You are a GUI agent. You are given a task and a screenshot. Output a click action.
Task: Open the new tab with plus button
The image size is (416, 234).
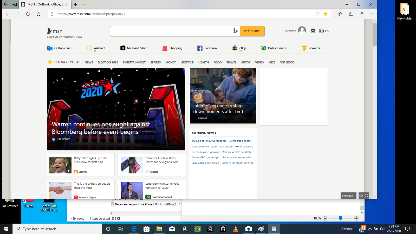[76, 4]
